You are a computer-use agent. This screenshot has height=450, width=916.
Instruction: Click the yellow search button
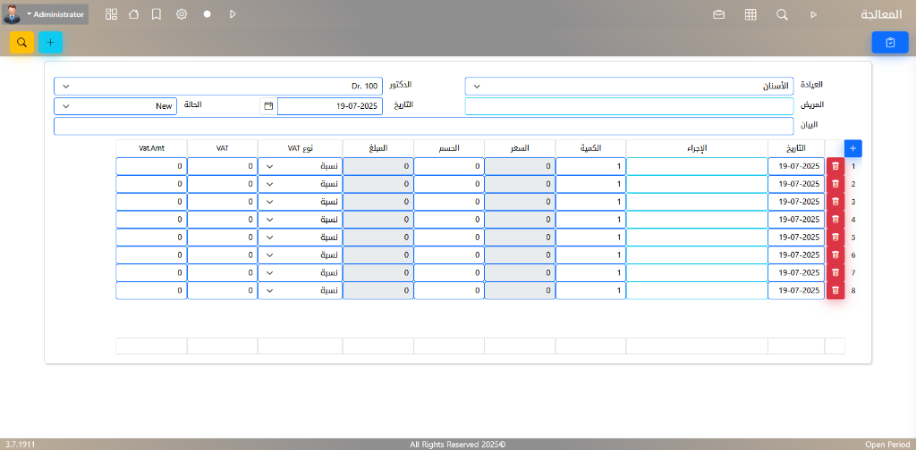(21, 42)
